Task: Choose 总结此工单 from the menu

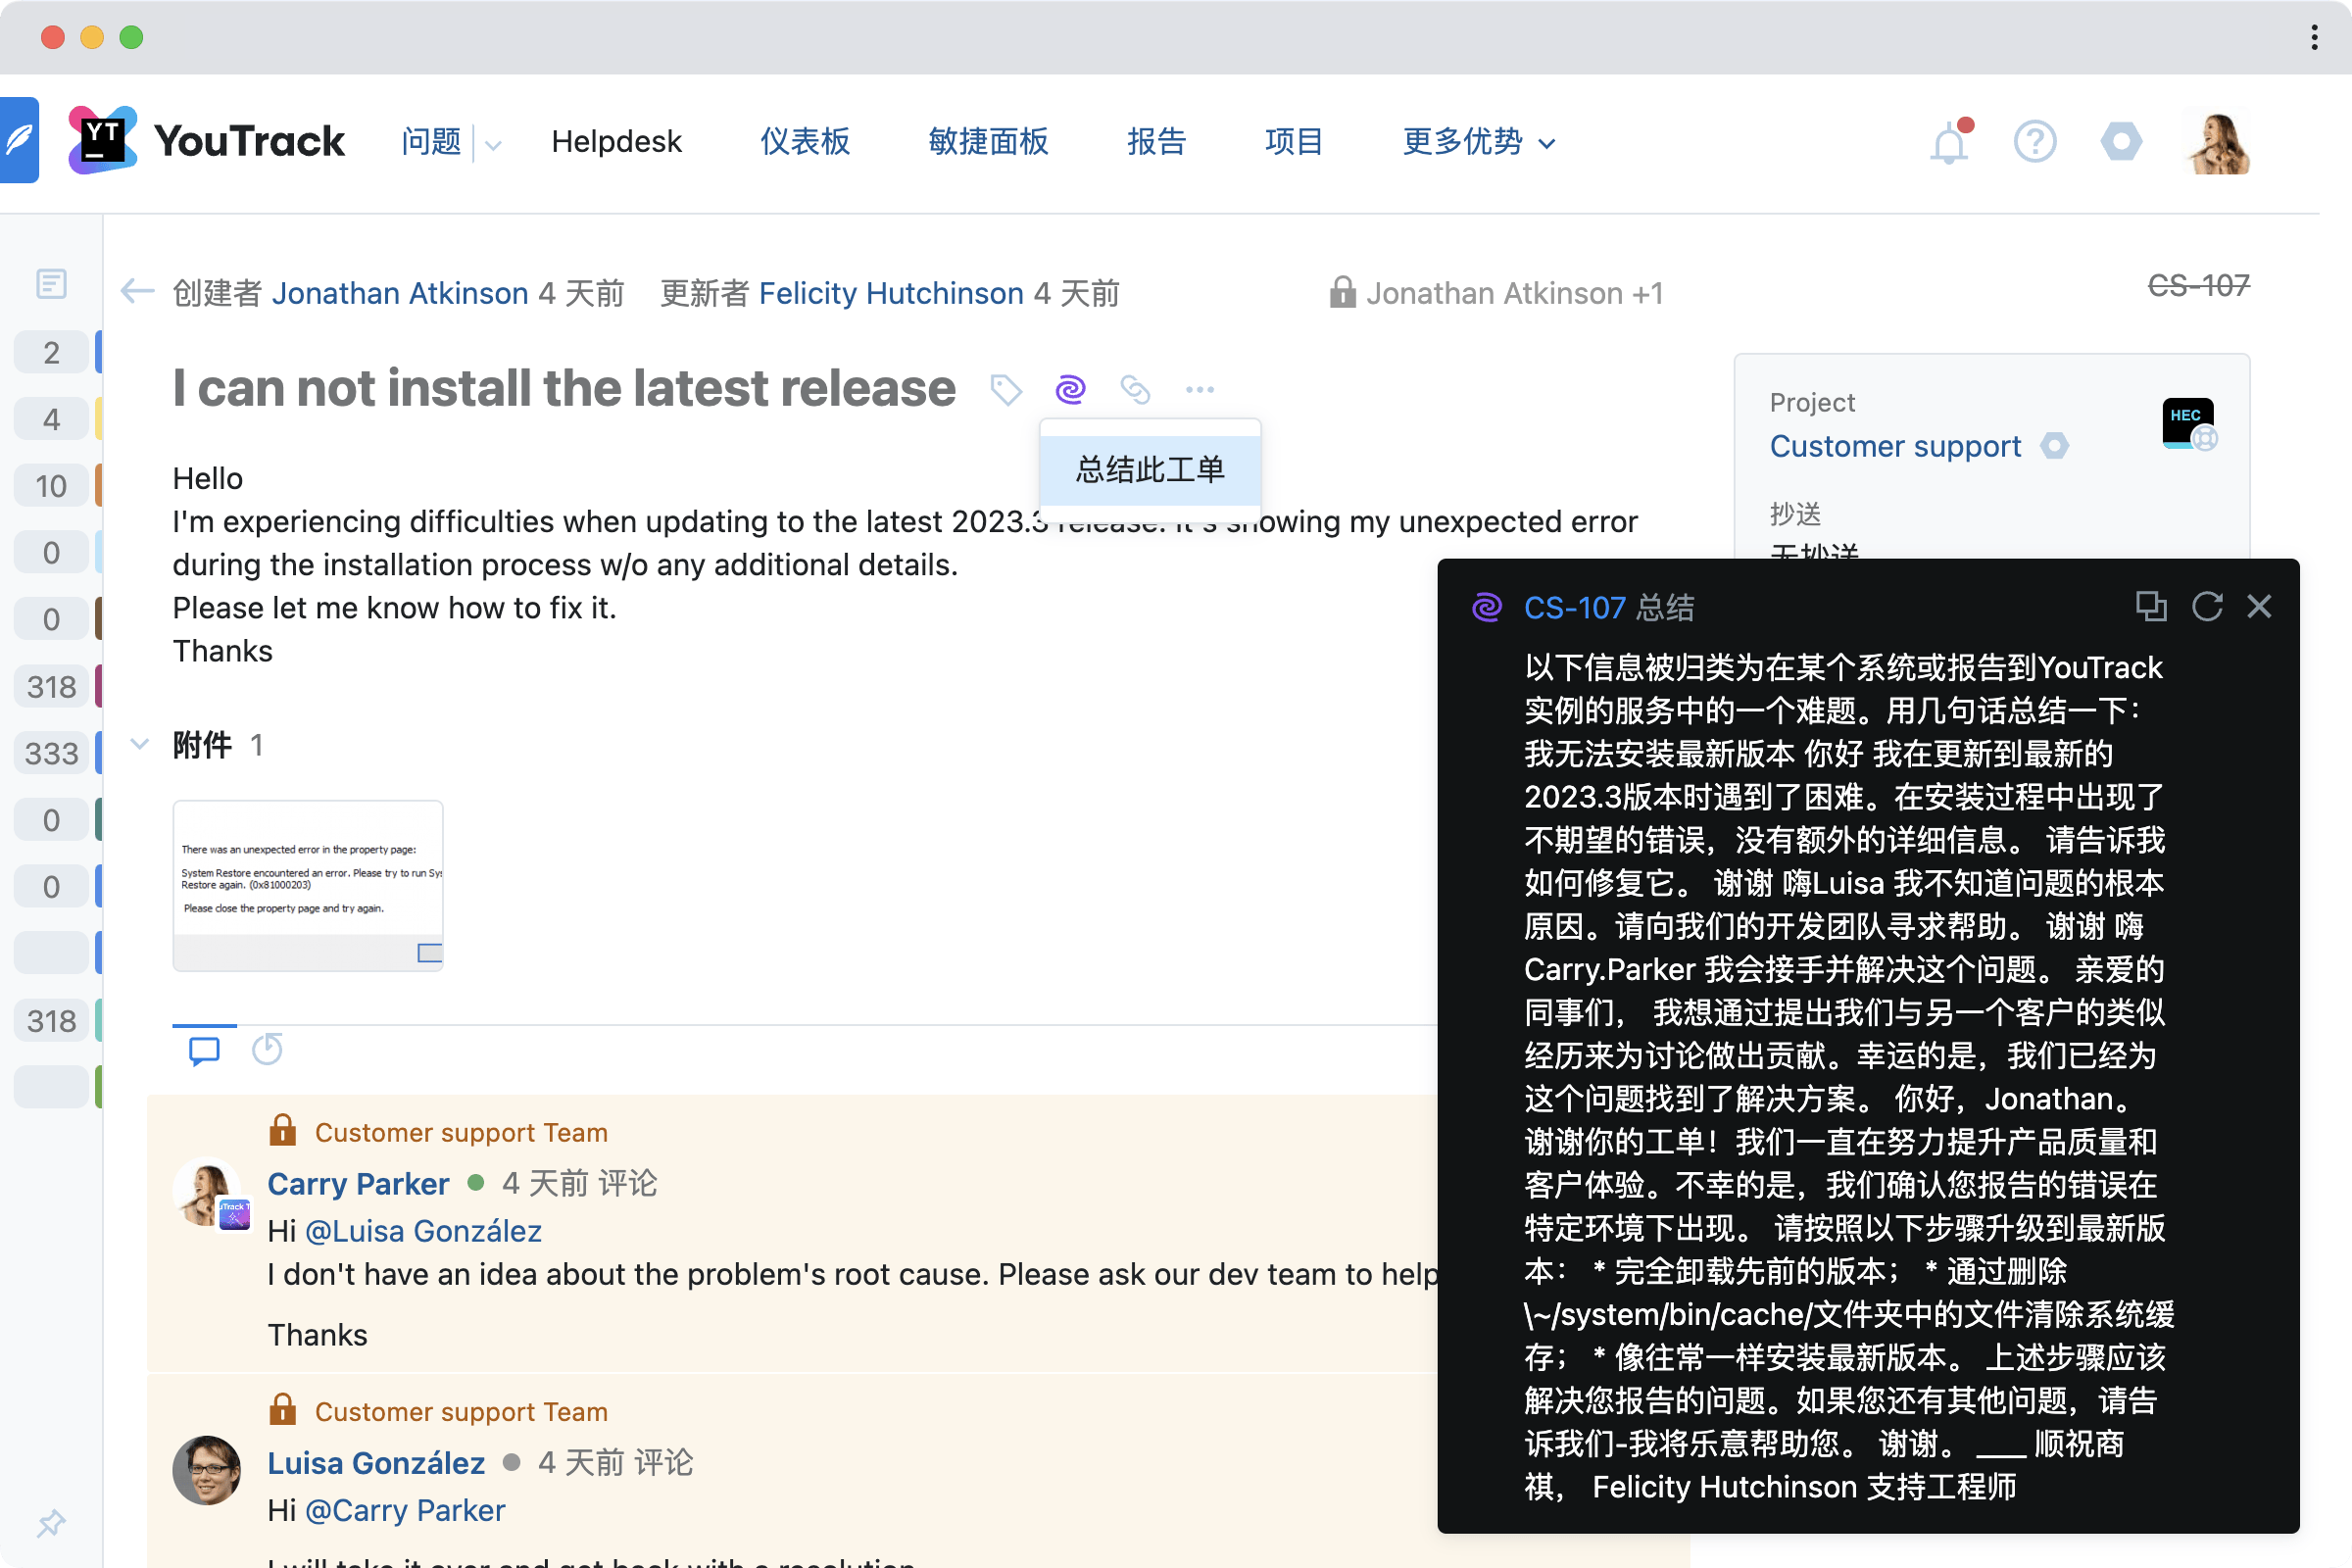Action: coord(1149,469)
